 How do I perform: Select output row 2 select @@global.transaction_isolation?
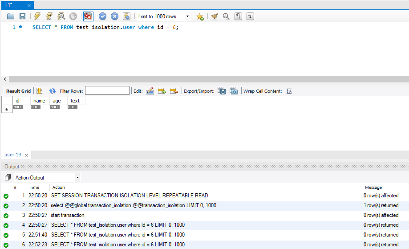click(x=205, y=205)
